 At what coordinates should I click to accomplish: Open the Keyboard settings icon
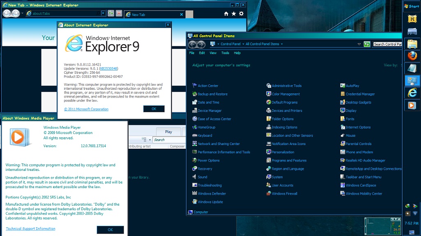point(195,135)
